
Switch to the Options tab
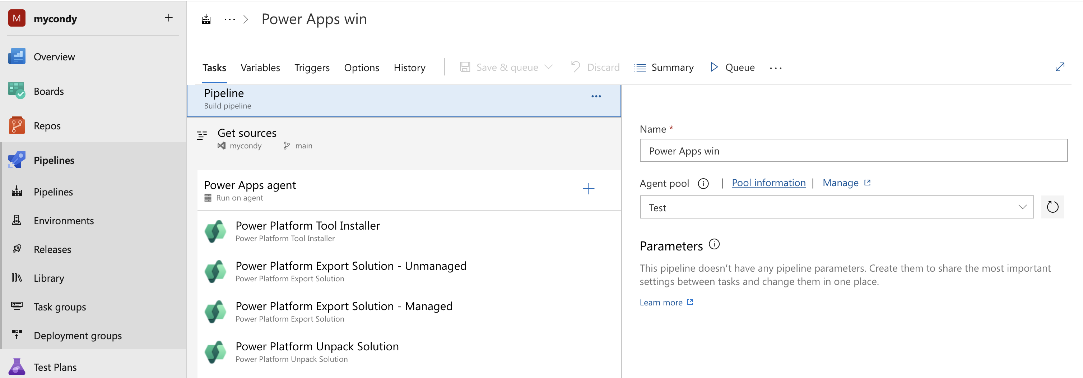[362, 68]
